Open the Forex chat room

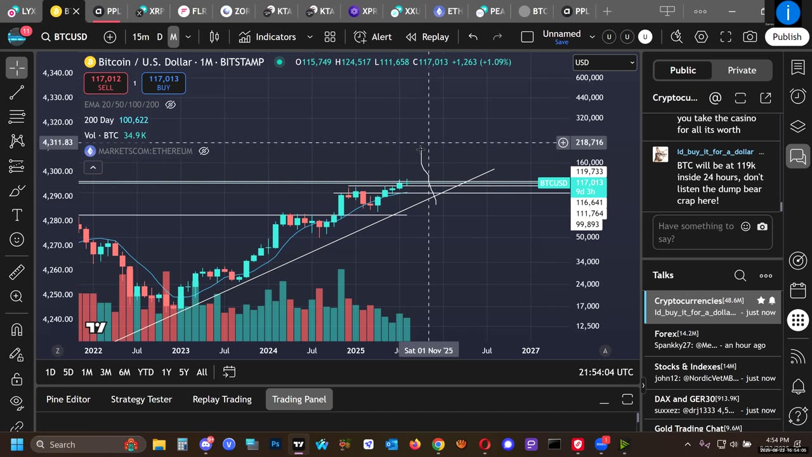click(x=713, y=340)
